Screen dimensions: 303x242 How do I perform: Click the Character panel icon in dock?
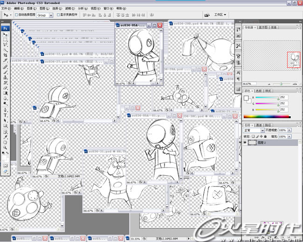click(x=238, y=73)
